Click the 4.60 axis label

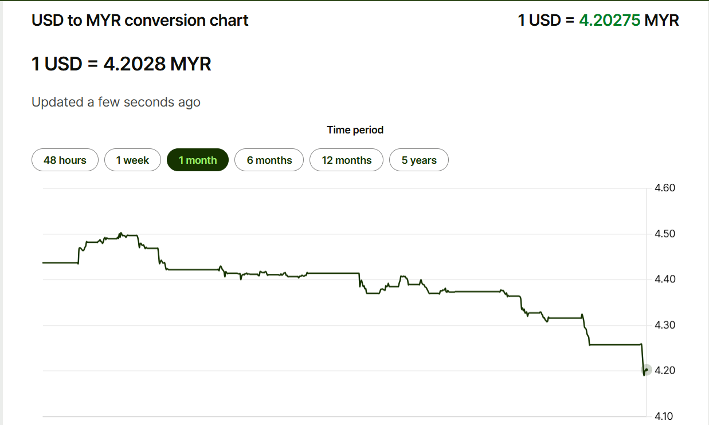[665, 188]
